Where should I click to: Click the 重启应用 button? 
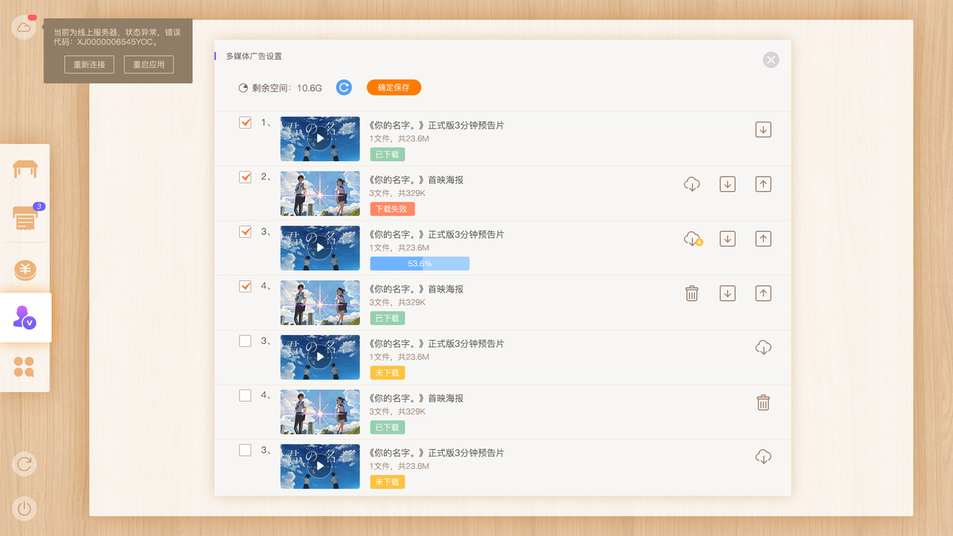(x=149, y=64)
